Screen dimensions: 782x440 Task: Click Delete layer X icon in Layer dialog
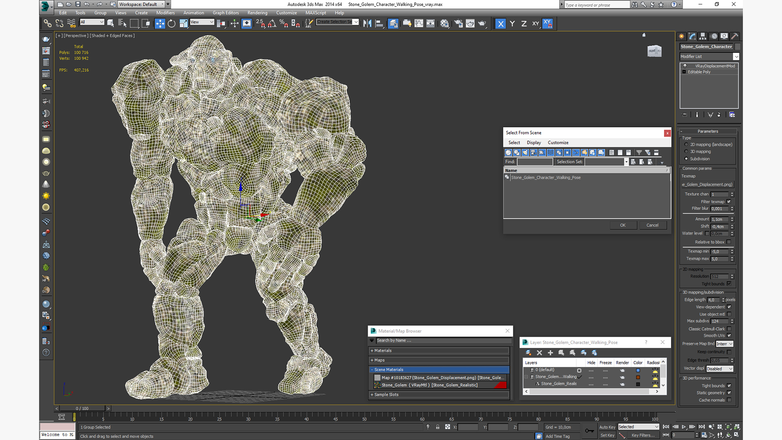pyautogui.click(x=539, y=353)
